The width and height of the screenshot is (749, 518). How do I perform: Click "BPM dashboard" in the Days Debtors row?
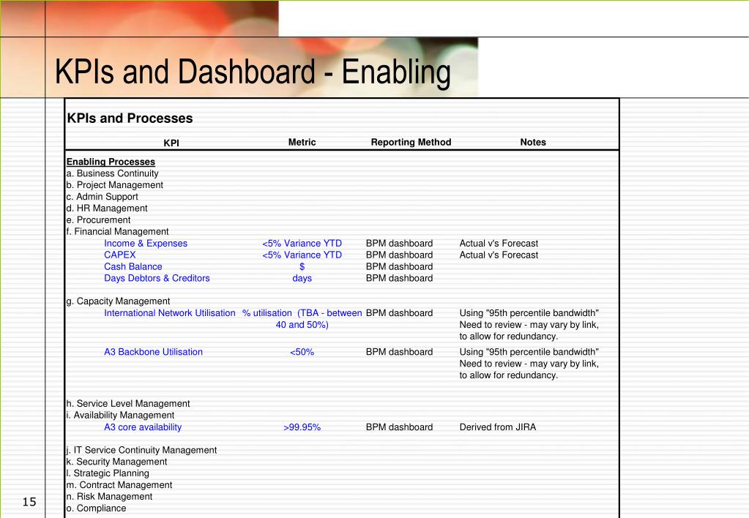tap(399, 278)
